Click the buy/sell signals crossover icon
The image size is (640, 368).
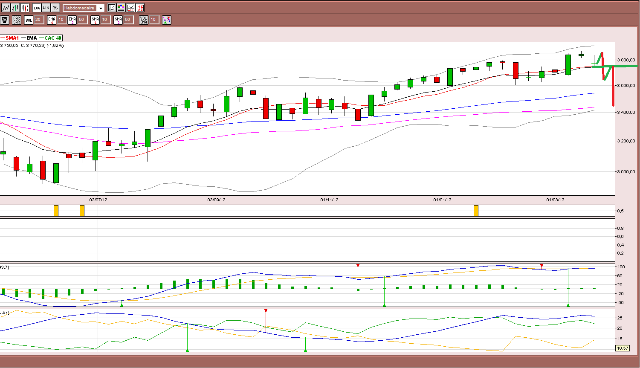[167, 20]
